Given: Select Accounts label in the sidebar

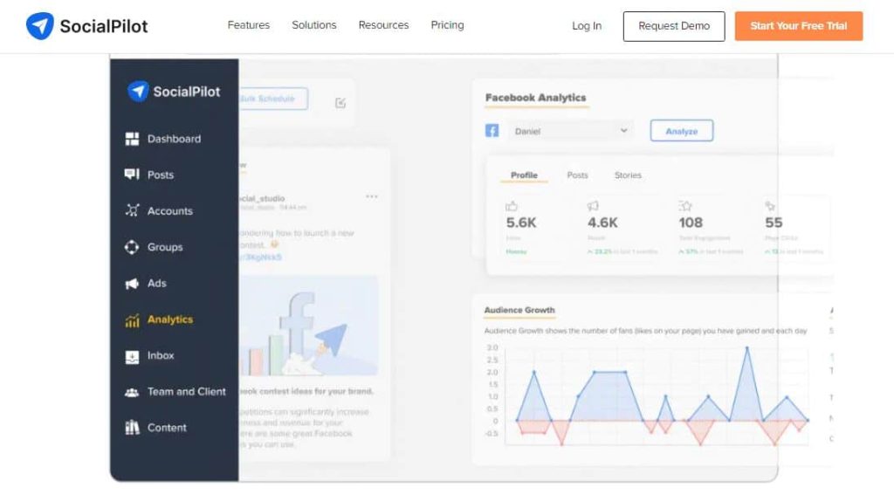Looking at the screenshot, I should click(170, 211).
